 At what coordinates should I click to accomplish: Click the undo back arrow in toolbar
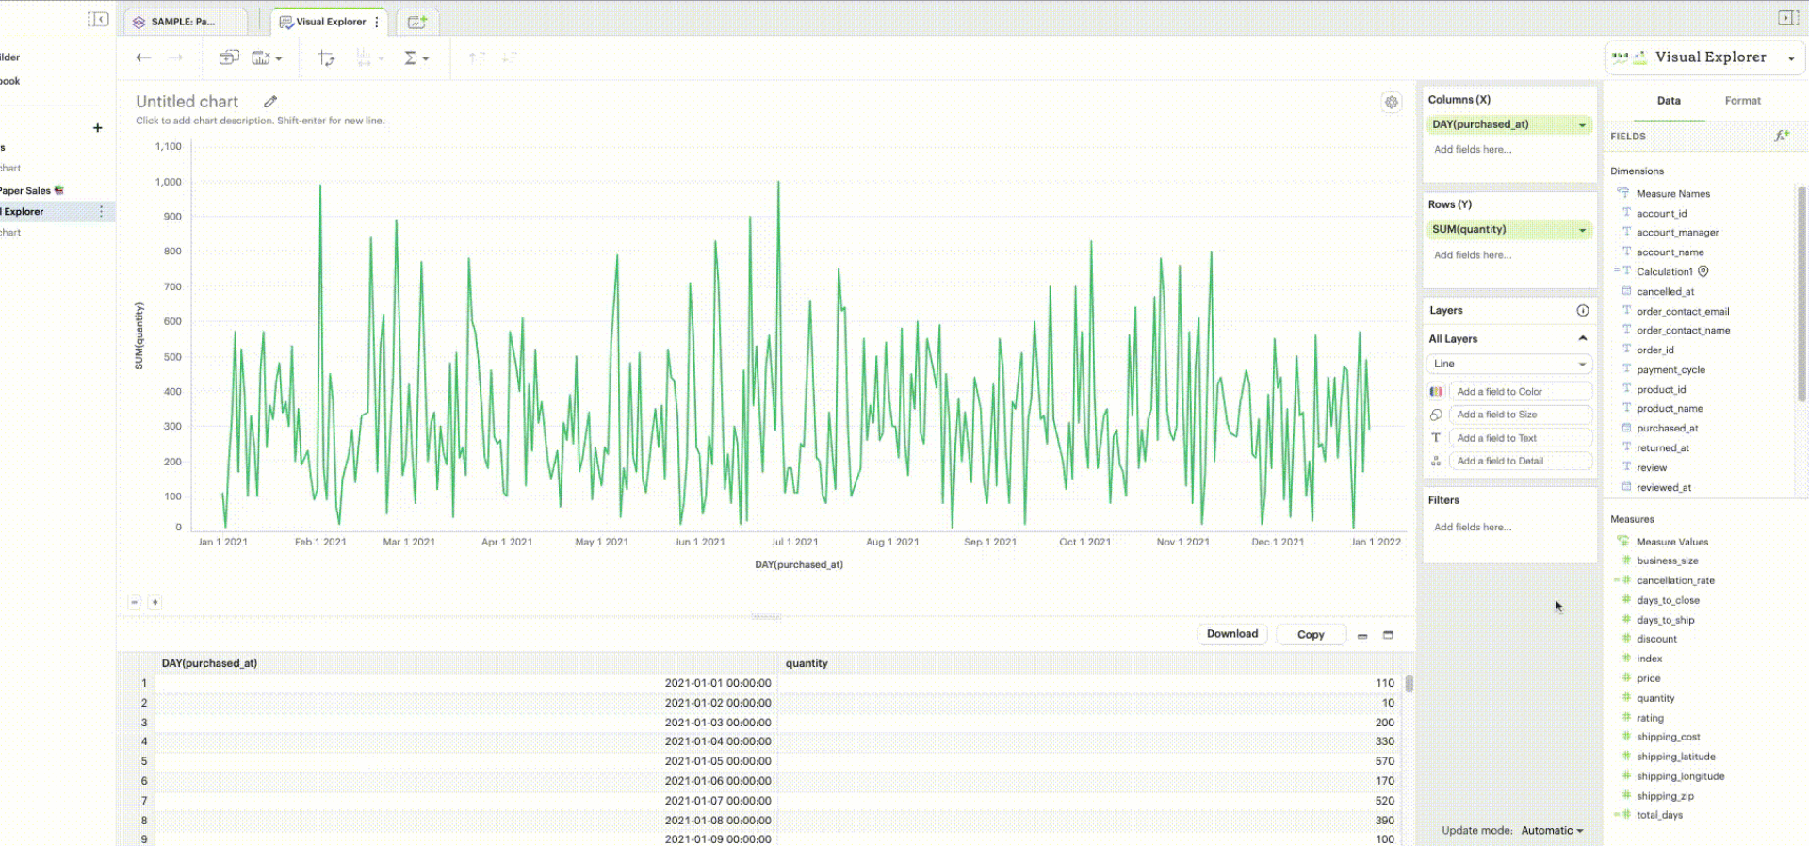[143, 58]
